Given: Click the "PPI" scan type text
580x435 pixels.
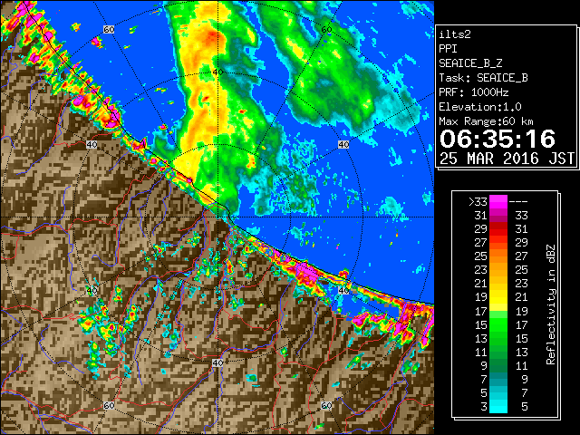Looking at the screenshot, I should [448, 49].
